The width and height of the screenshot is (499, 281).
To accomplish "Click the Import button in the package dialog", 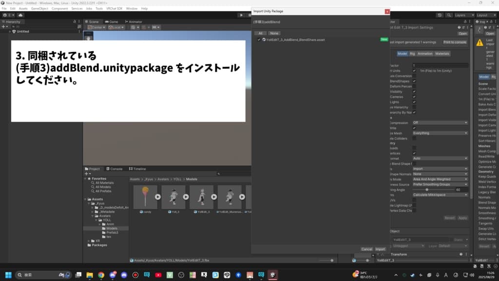I will tap(380, 249).
